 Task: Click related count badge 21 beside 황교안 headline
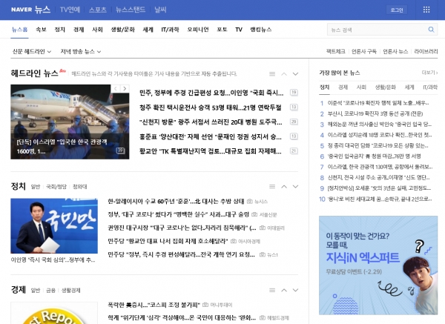tap(294, 151)
